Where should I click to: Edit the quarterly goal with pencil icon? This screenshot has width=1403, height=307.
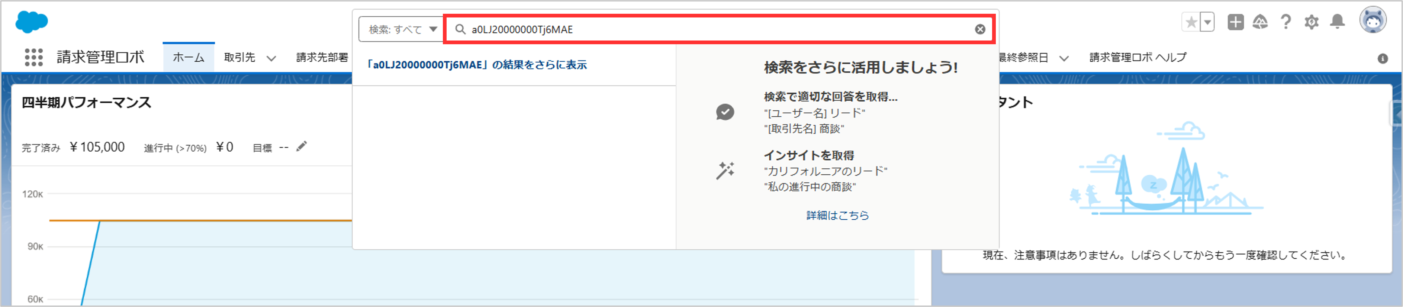click(x=301, y=146)
